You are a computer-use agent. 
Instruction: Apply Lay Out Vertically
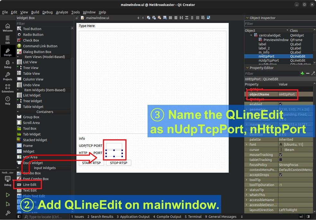176,18
